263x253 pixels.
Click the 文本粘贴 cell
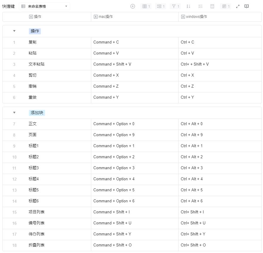[58, 64]
